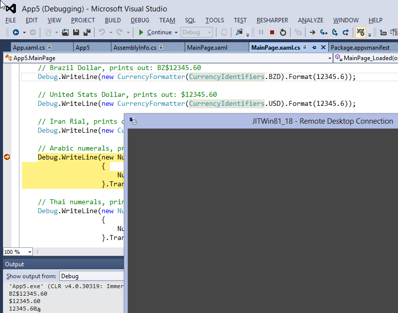Open the DEBUG menu
This screenshot has height=313, width=398.
(x=140, y=20)
